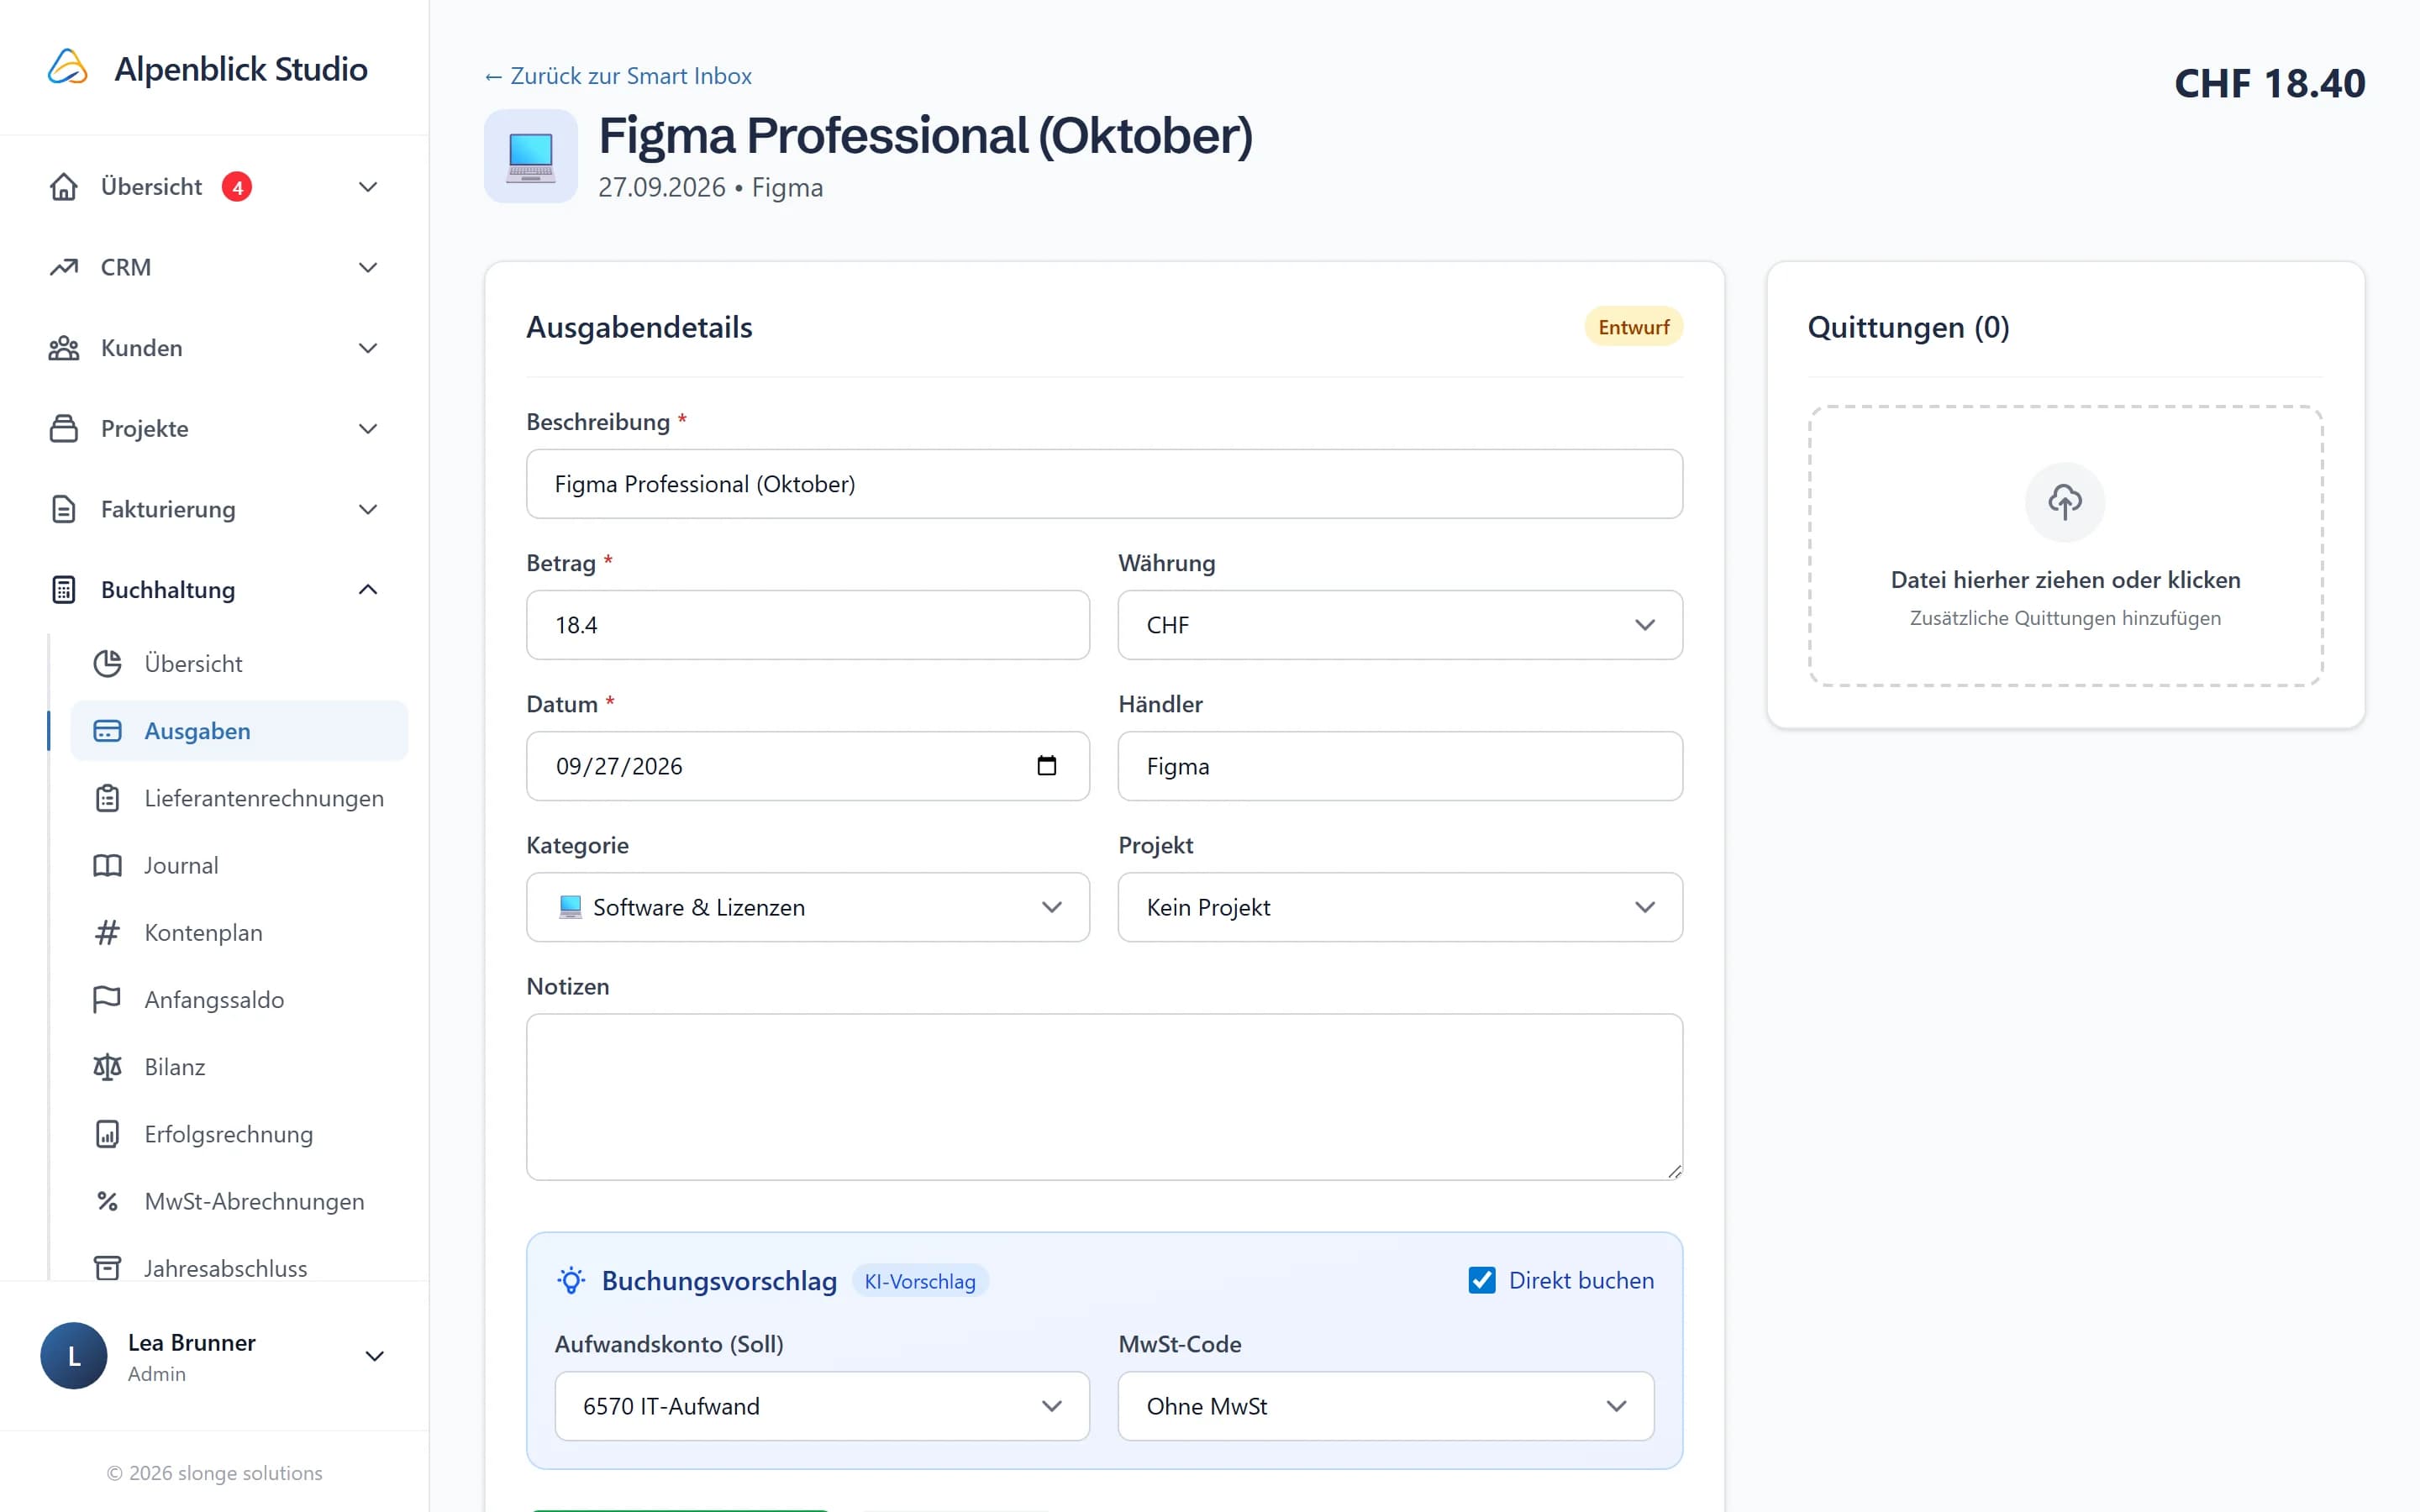The width and height of the screenshot is (2420, 1512).
Task: Open Ausgaben in the sidebar
Action: tap(239, 731)
